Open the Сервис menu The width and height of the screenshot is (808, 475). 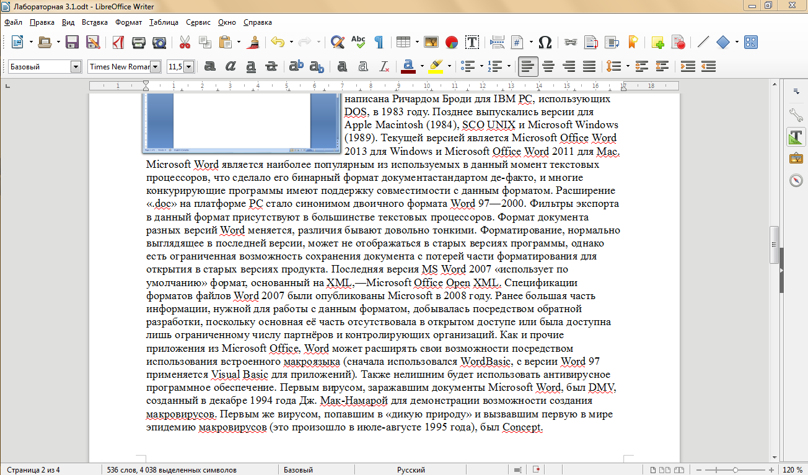(x=198, y=22)
